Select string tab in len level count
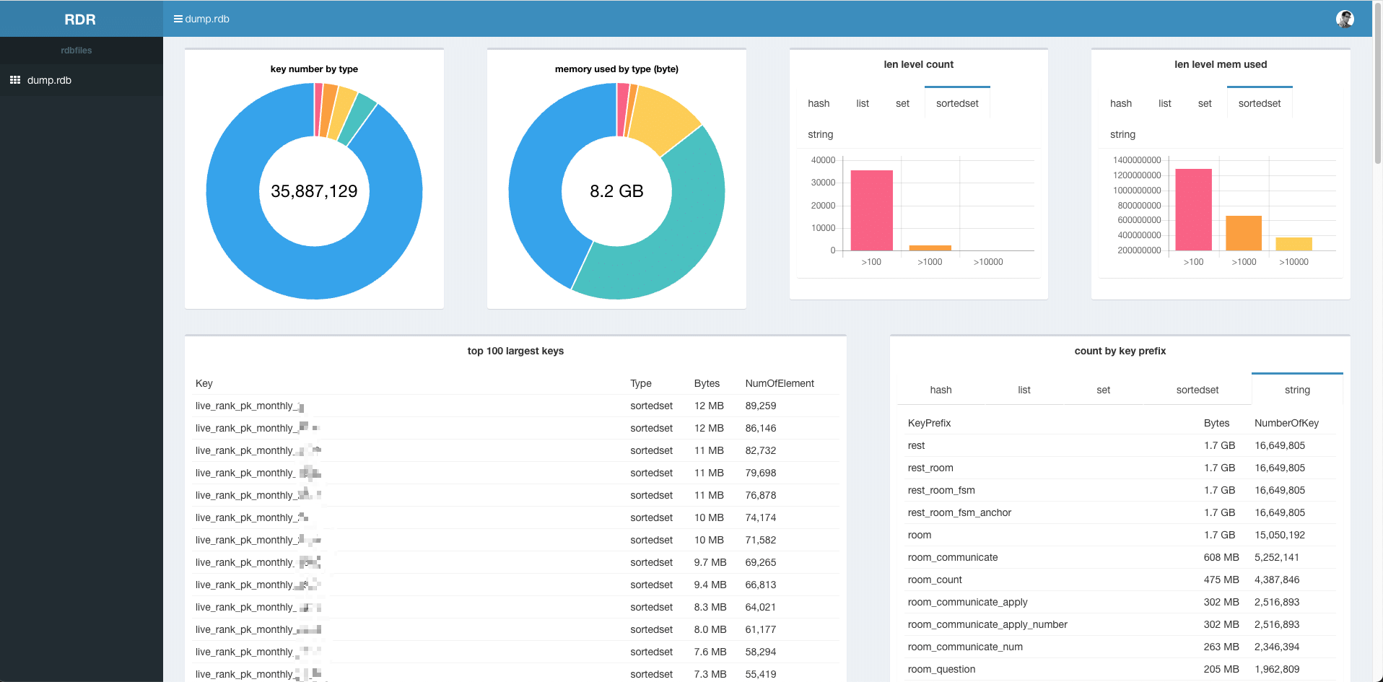1383x682 pixels. tap(821, 134)
